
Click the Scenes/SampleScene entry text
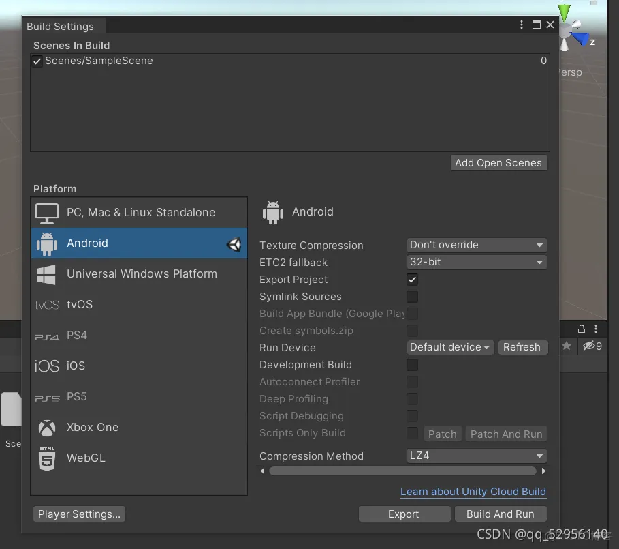99,61
